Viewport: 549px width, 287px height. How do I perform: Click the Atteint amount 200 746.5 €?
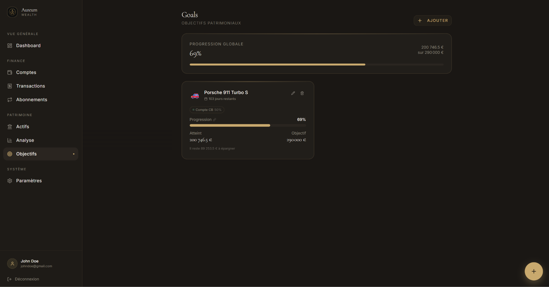(x=201, y=140)
